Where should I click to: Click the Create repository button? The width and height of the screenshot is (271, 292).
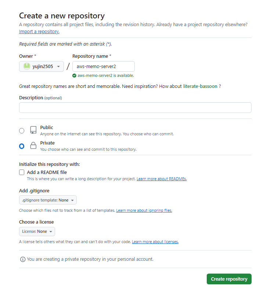(x=229, y=279)
